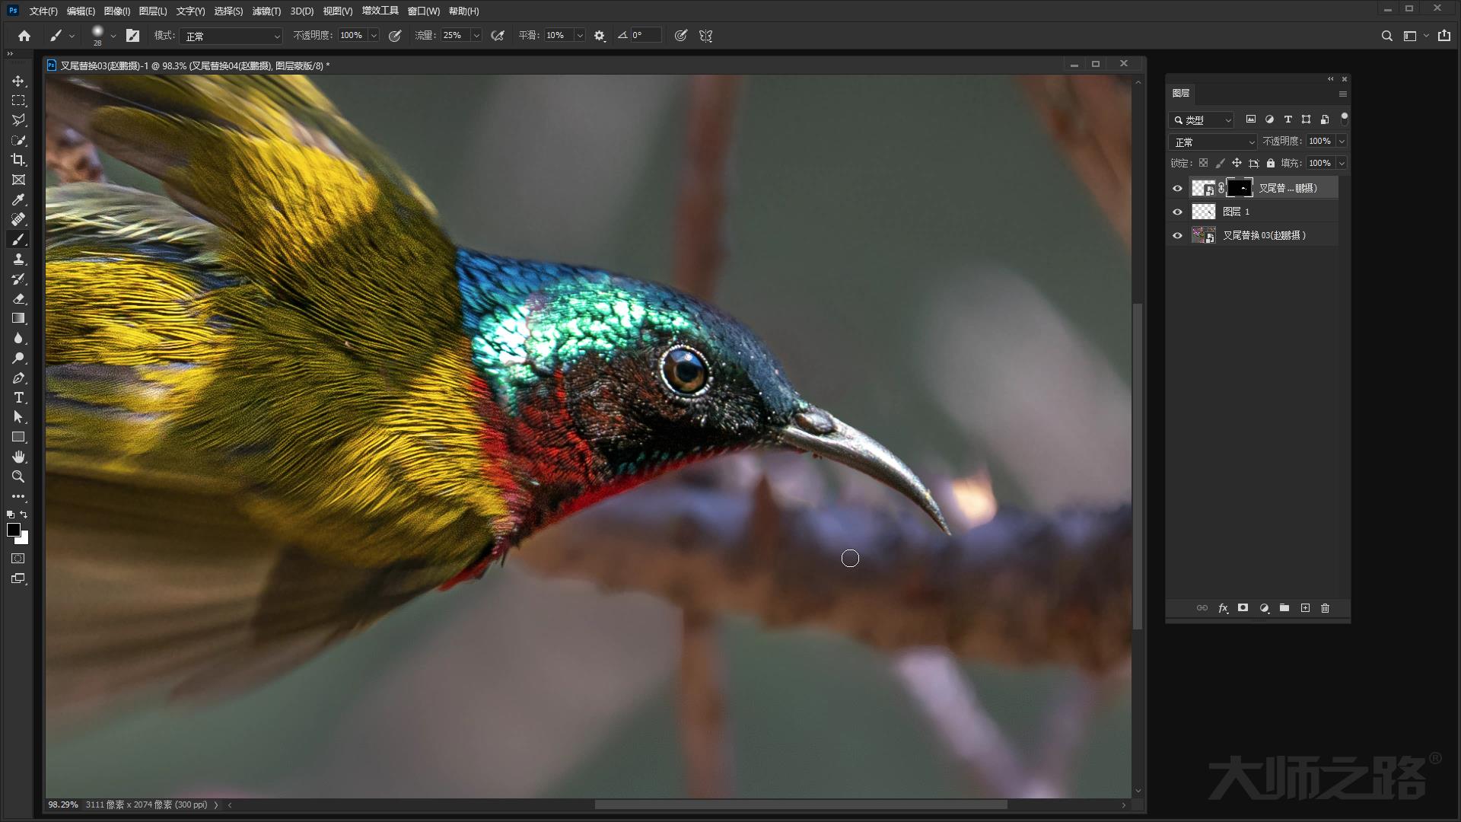This screenshot has height=822, width=1461.
Task: Select the Eyedropper tool
Action: pos(18,199)
